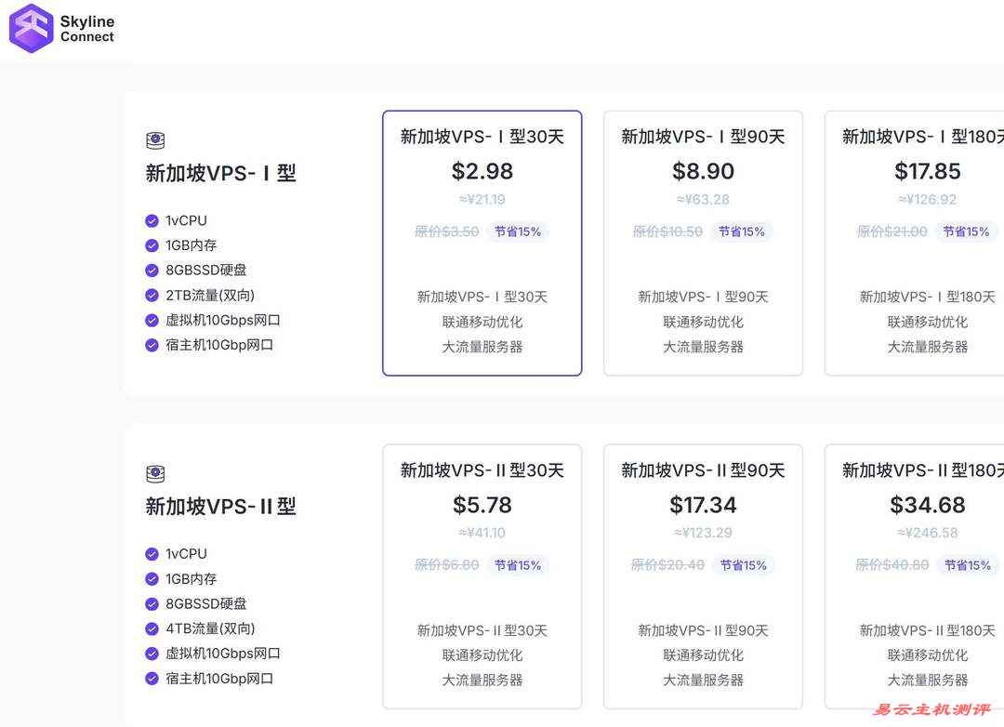Click the 新加坡VPS-Ⅰ型 section heading
Viewport: 1004px width, 727px height.
pyautogui.click(x=220, y=173)
